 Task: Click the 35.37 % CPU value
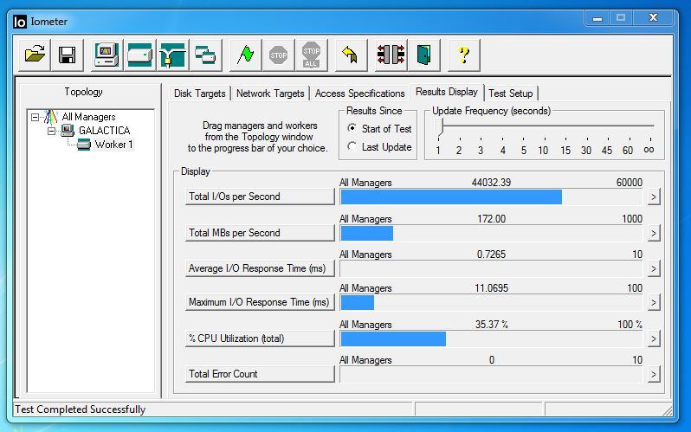[491, 325]
